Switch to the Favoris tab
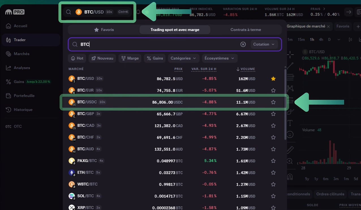 point(104,30)
